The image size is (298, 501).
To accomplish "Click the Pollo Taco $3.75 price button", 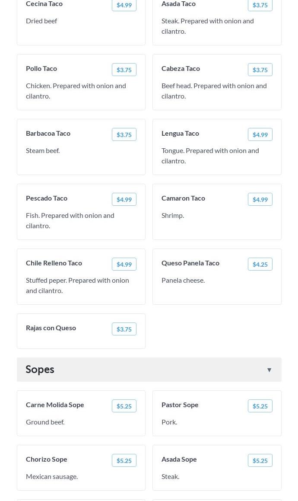I will (124, 70).
